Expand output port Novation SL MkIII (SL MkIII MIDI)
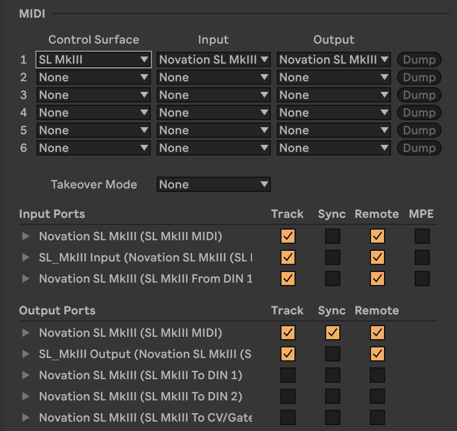The image size is (457, 431). 26,333
